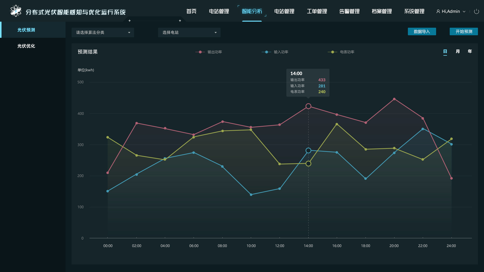Toggle the 输出功率 legend series
This screenshot has width=484, height=272.
tap(209, 52)
